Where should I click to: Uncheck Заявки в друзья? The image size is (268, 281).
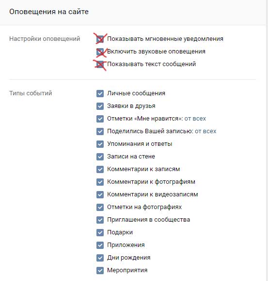(100, 106)
